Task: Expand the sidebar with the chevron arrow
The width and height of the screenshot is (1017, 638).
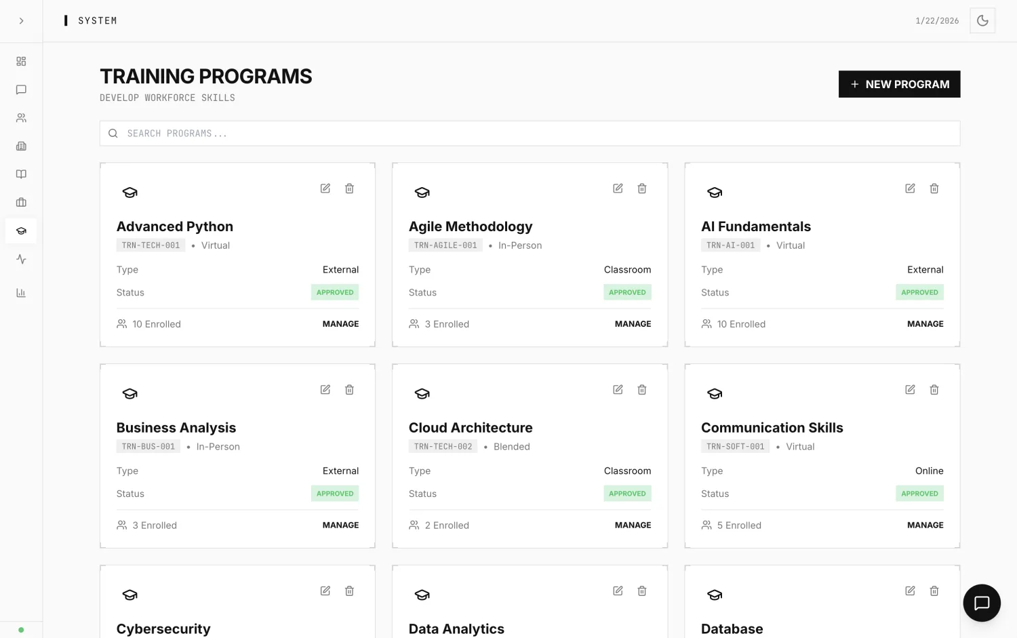Action: click(21, 21)
